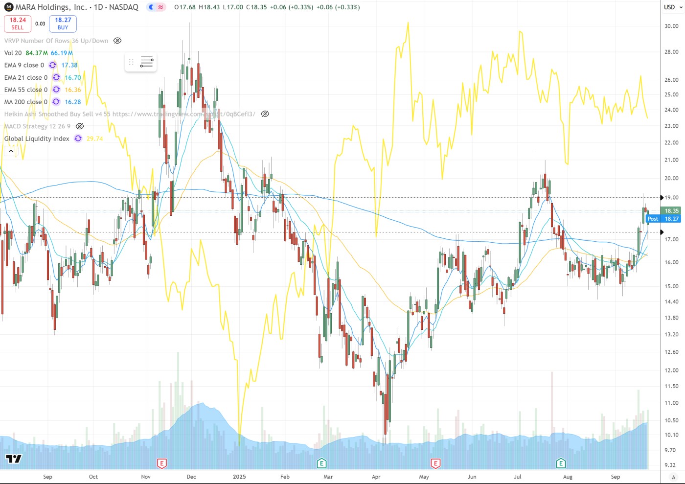
Task: Open the object settings icon in floating toolbar
Action: coord(147,62)
